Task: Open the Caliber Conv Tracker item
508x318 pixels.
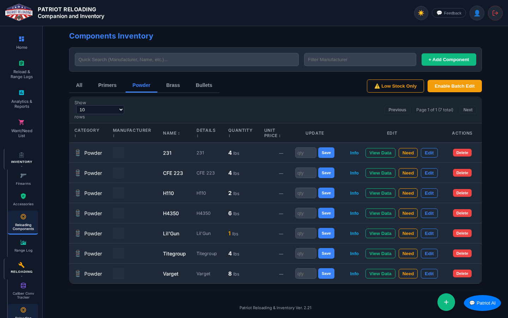Action: (23, 290)
